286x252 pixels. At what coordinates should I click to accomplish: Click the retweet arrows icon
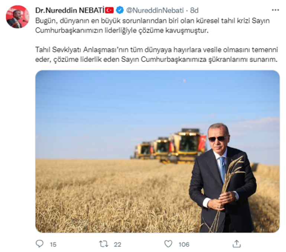(x=104, y=244)
